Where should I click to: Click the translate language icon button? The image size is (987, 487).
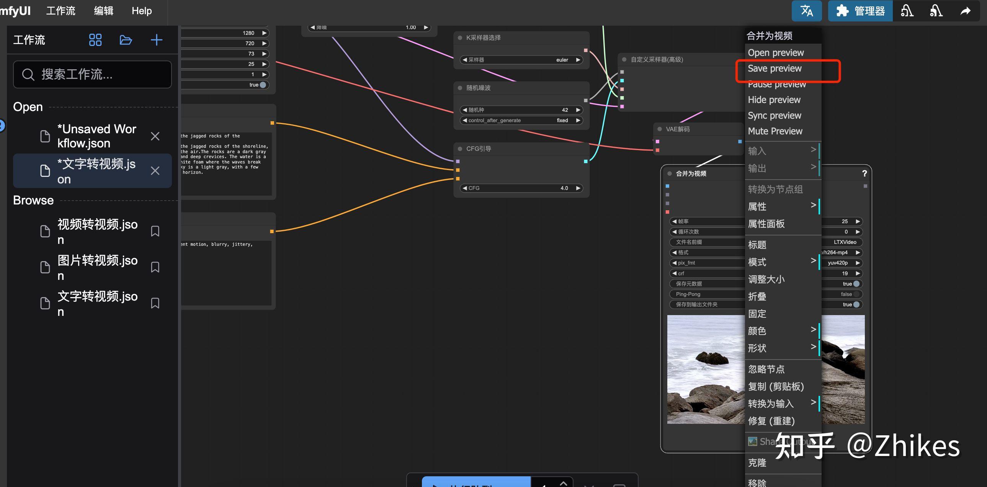coord(807,11)
